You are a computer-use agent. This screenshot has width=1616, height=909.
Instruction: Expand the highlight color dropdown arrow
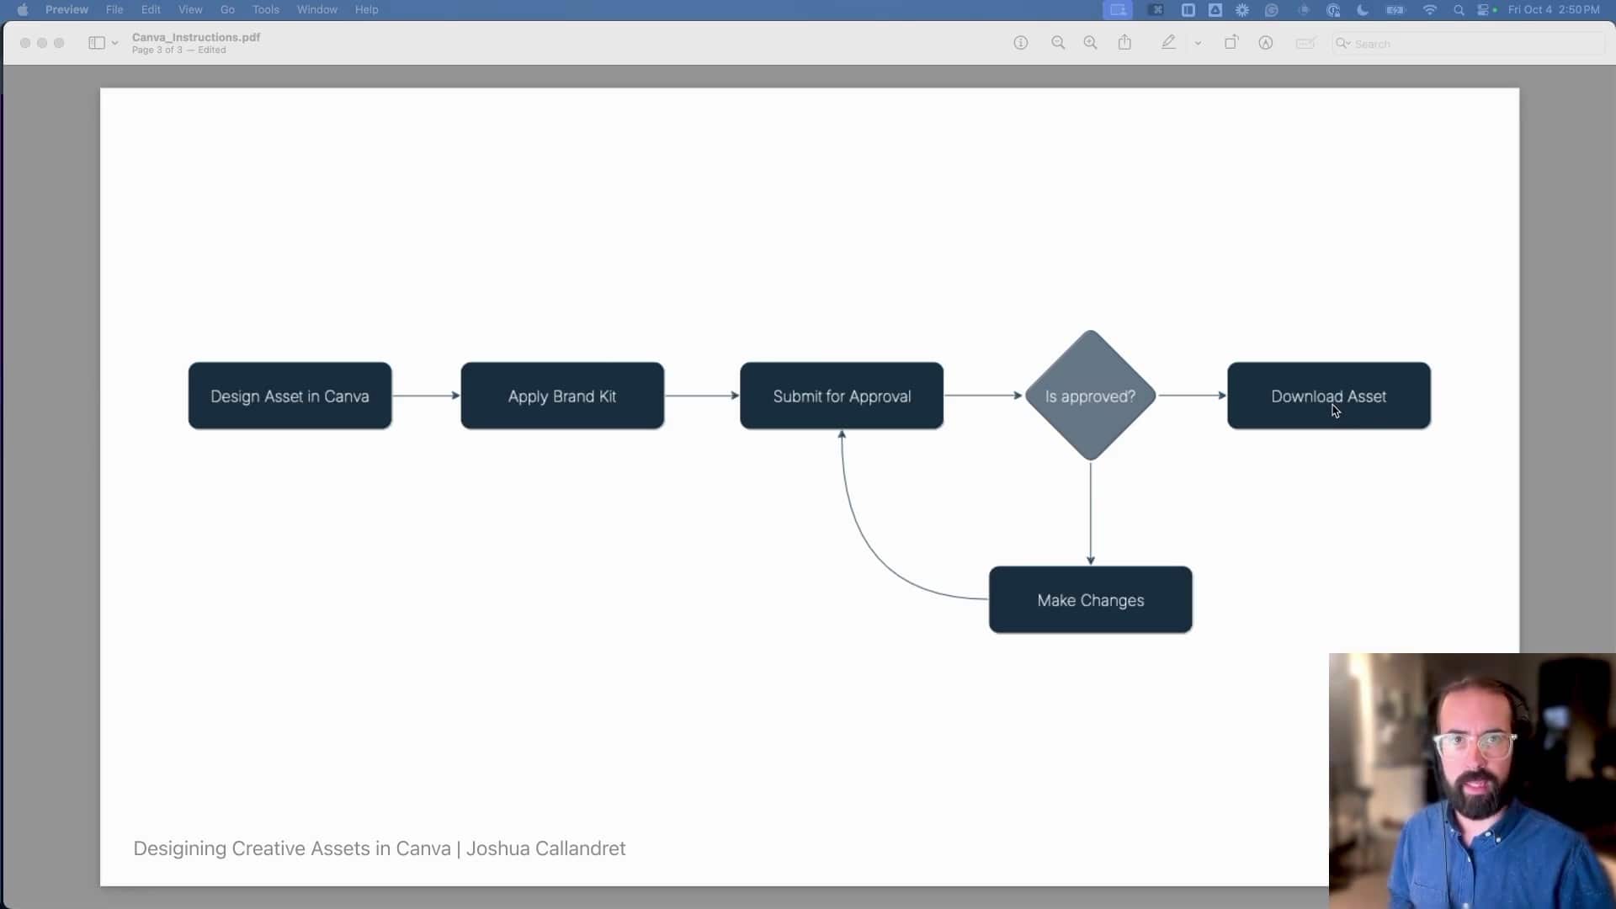point(1198,43)
